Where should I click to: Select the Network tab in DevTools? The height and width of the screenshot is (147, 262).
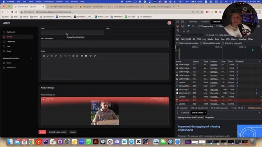tap(217, 22)
